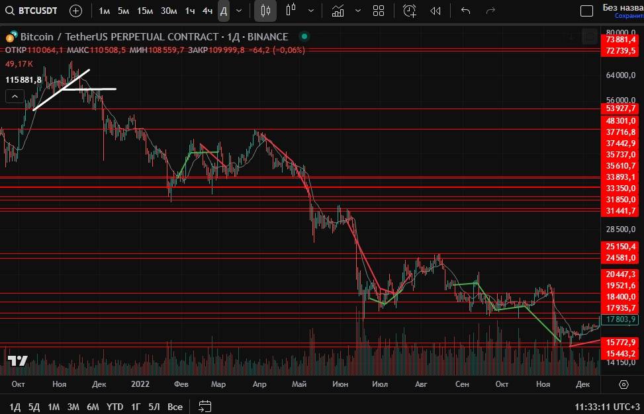Switch to the 4ч timeframe
Viewport: 644px width, 414px height.
point(207,11)
